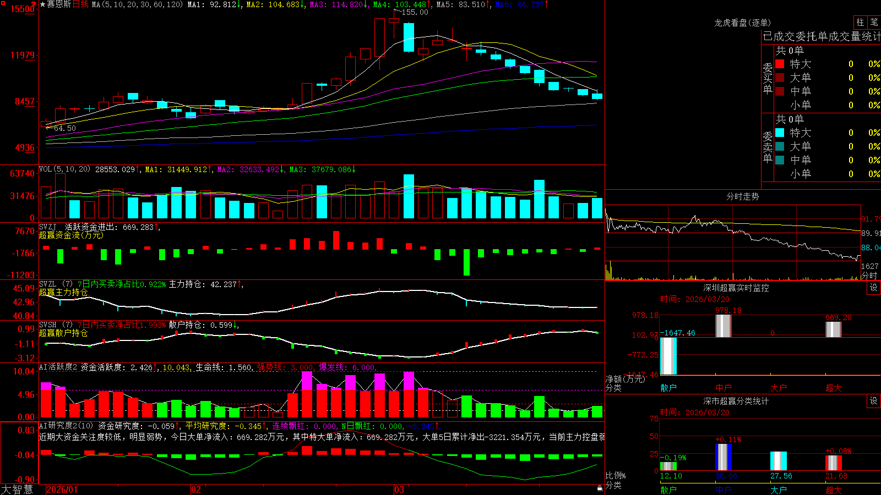Click the 赛恩斯 stock name
The image size is (881, 495).
click(x=59, y=4)
